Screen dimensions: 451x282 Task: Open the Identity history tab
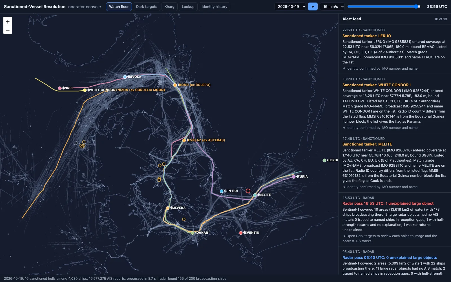click(215, 6)
